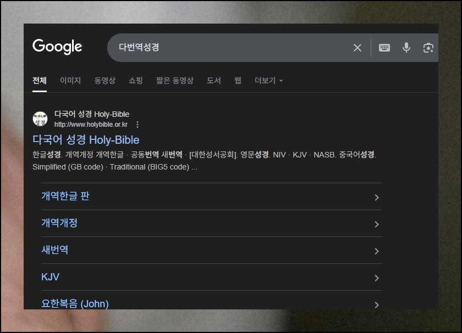The height and width of the screenshot is (333, 462).
Task: Click the Google logo
Action: (57, 47)
